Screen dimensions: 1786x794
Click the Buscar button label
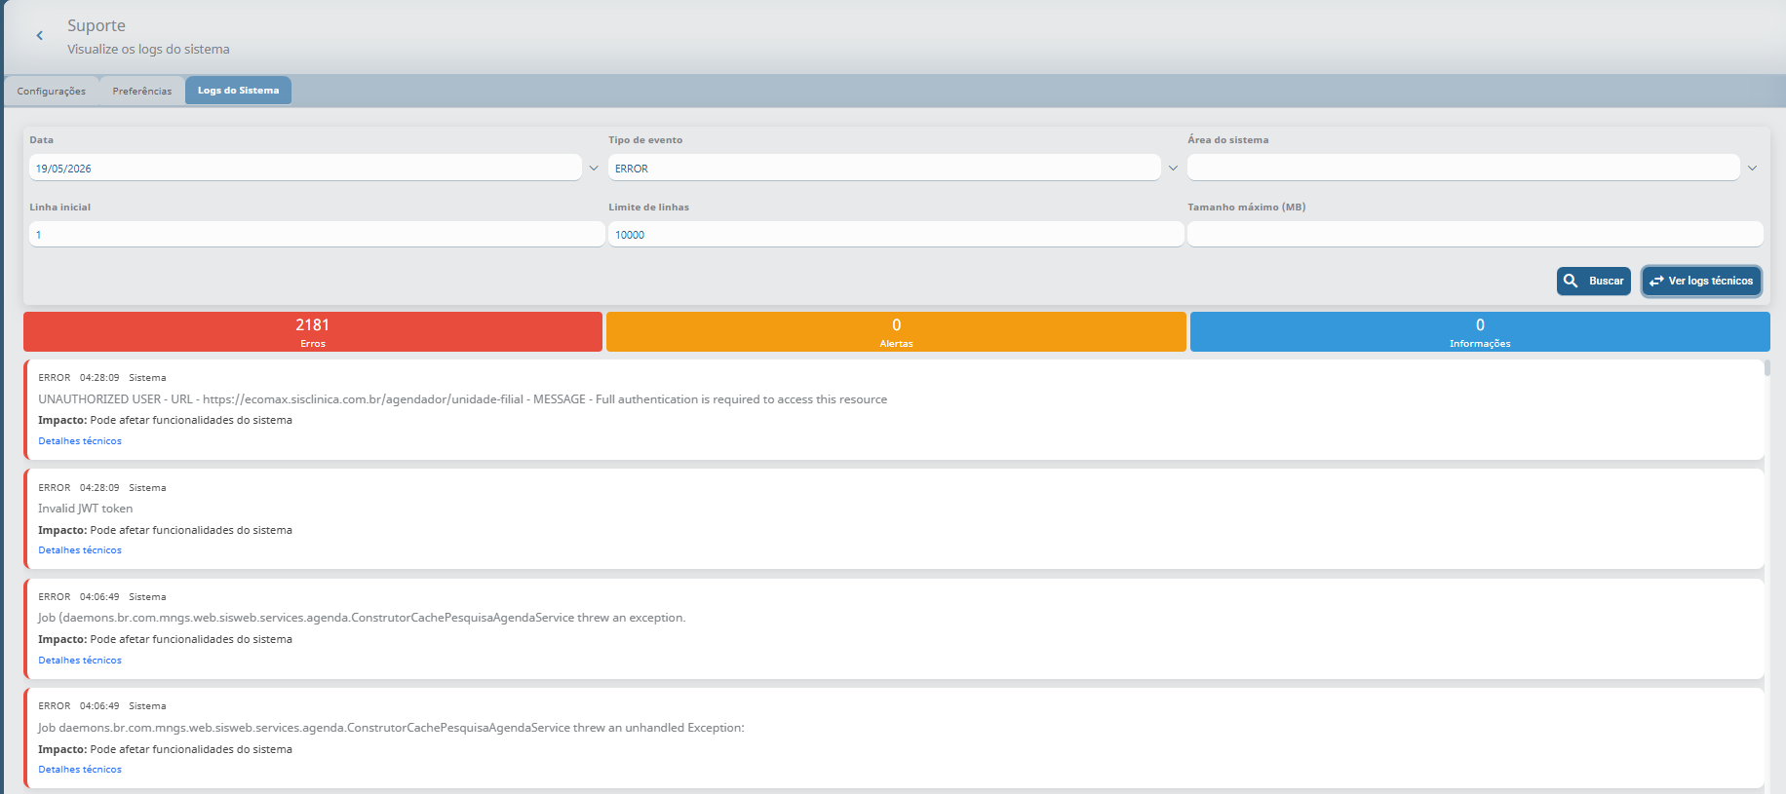[1606, 281]
